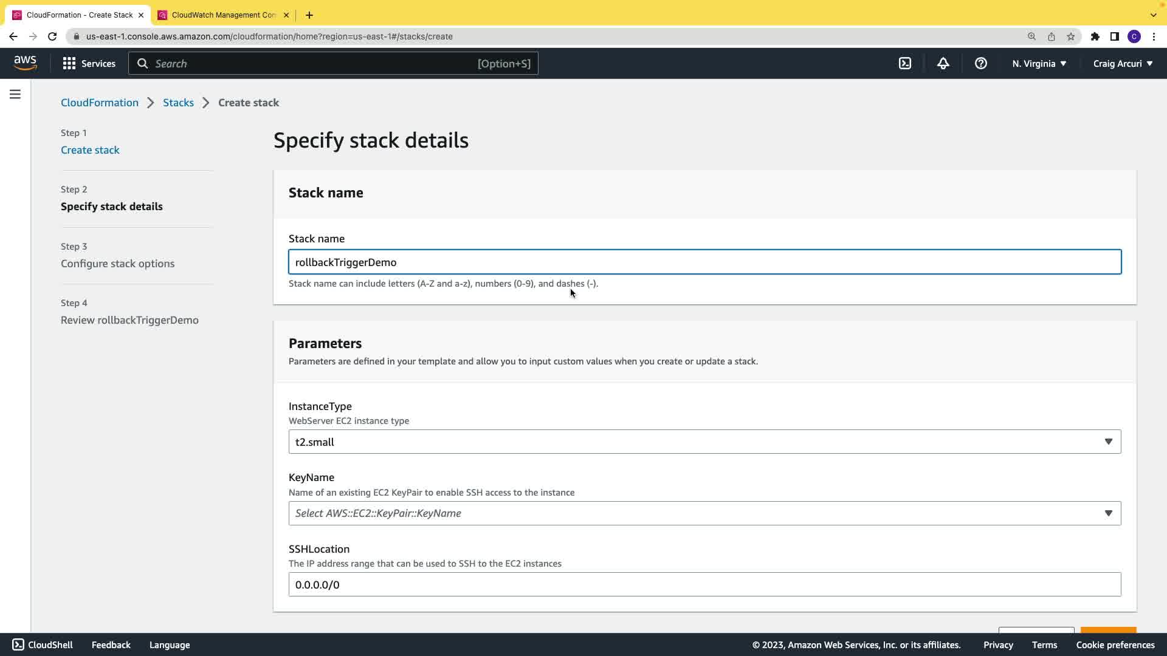
Task: Open the KeyName key pair dropdown
Action: pyautogui.click(x=704, y=513)
